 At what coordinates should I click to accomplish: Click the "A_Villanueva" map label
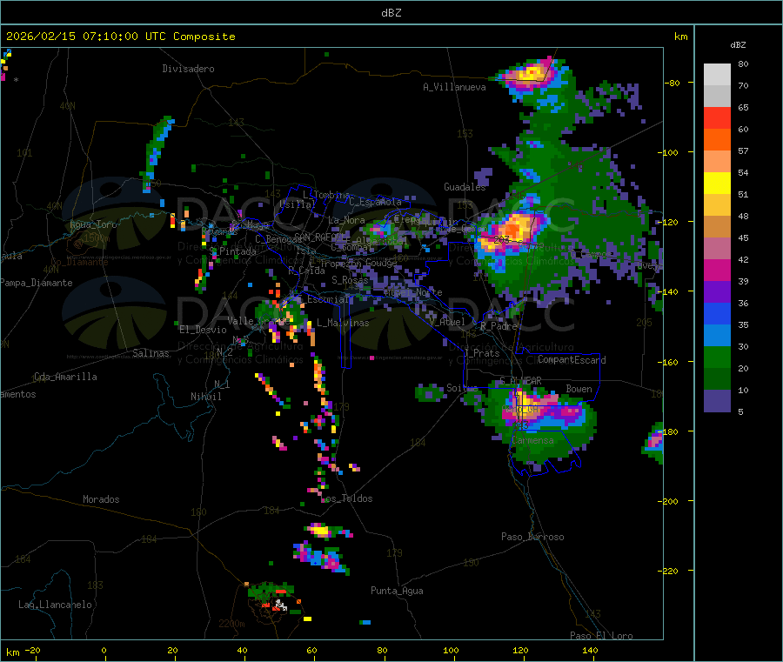click(454, 87)
